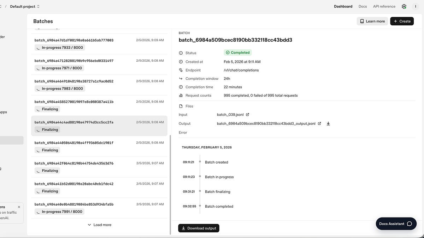Click the In-progress 7991 / 8000 badge
424x238 pixels.
coord(60,212)
